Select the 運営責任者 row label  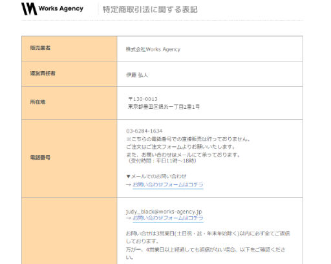point(43,73)
